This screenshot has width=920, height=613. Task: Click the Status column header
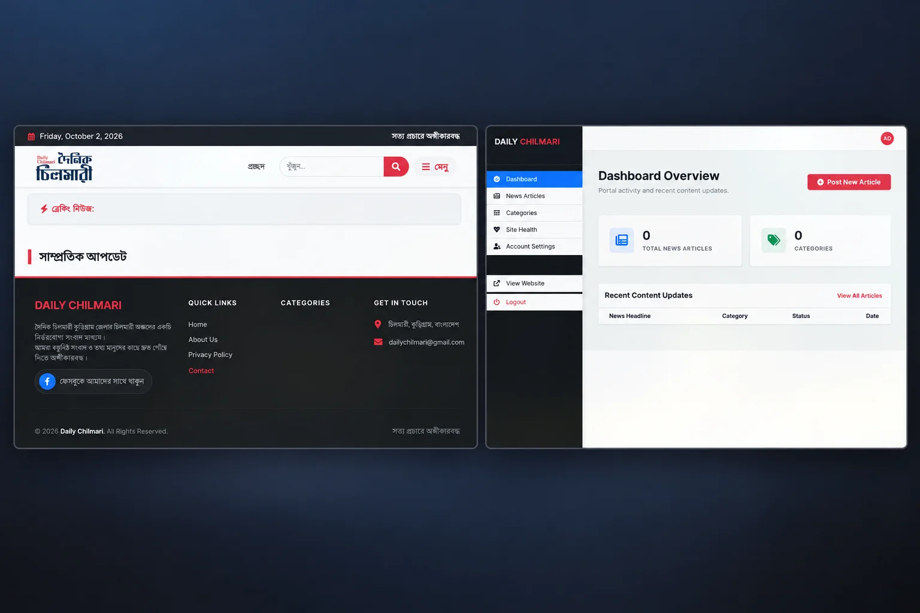(801, 316)
